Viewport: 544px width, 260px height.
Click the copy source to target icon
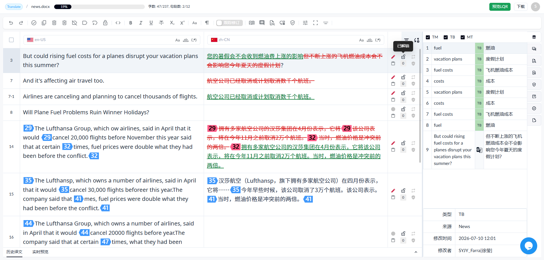pos(44,23)
